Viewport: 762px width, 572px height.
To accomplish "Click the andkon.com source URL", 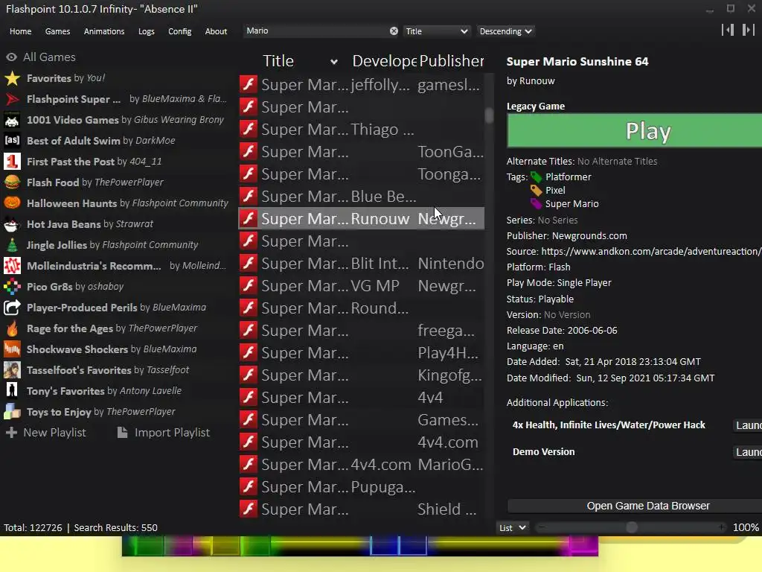I will [651, 252].
